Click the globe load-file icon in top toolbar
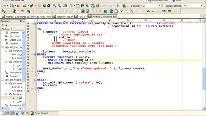 [x=32, y=6]
